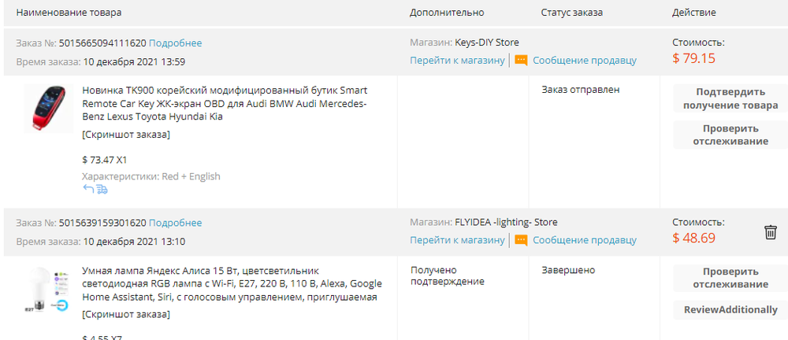View order screenshot for the TK900 key
Image resolution: width=788 pixels, height=340 pixels.
(x=126, y=135)
